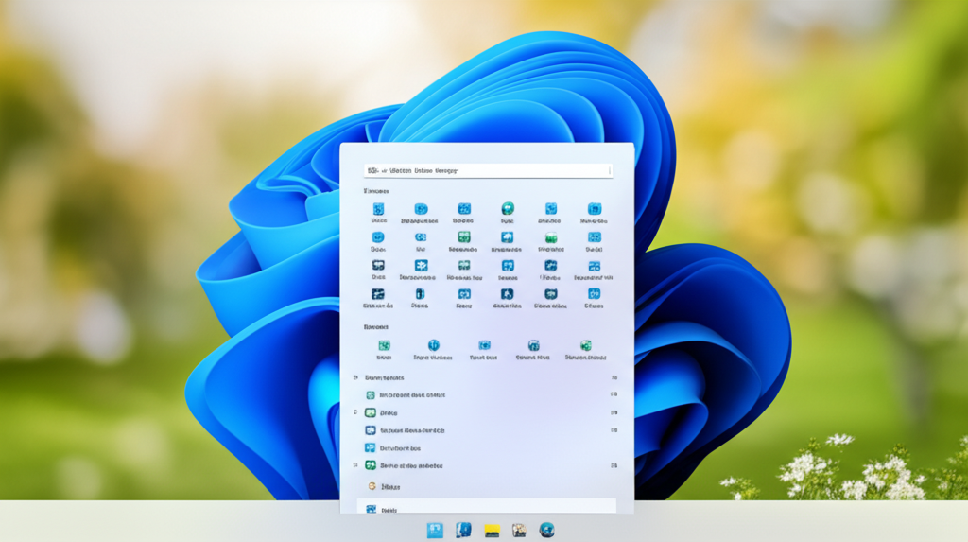Select the second list item with green icon

371,394
